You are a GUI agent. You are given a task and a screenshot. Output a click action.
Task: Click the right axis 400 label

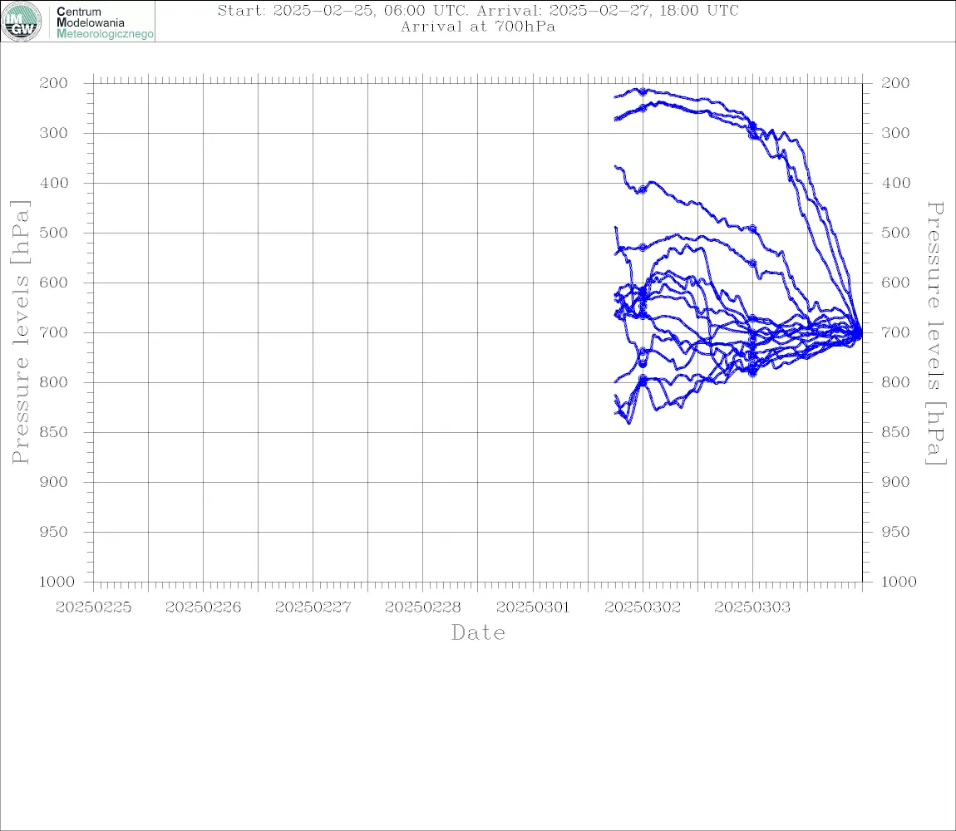click(895, 183)
